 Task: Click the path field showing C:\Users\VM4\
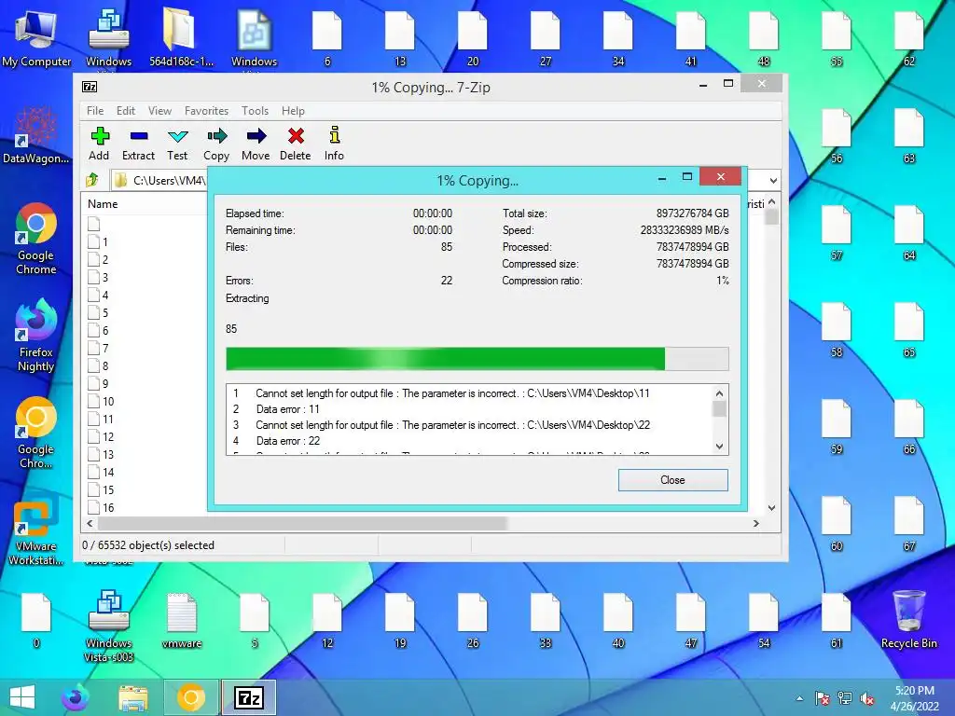click(x=161, y=180)
